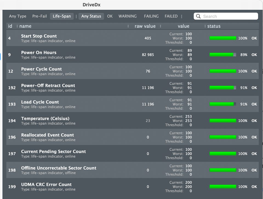263x199 pixels.
Task: Click Power Cycle Count progress bar
Action: point(223,71)
